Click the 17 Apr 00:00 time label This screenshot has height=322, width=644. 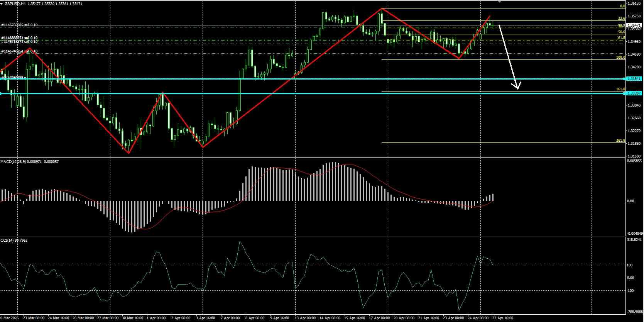point(379,318)
